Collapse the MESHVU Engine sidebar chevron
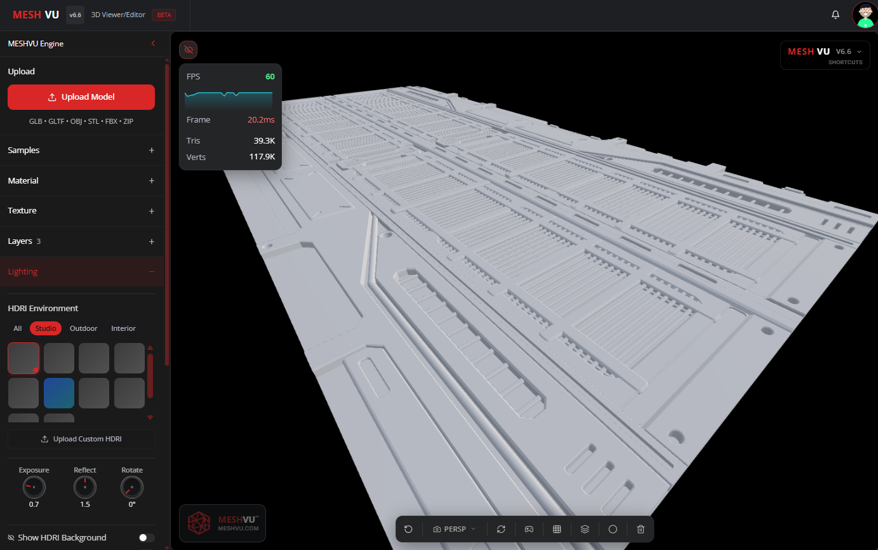Viewport: 878px width, 550px height. point(153,43)
